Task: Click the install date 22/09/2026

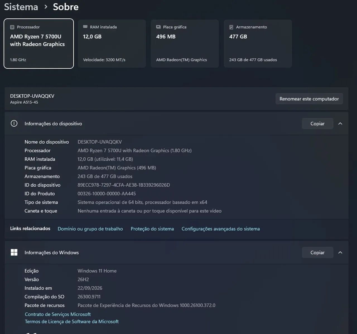Action: point(90,288)
